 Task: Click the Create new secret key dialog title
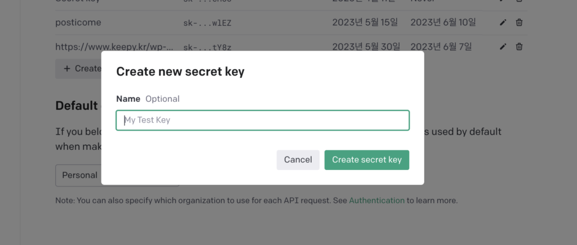click(x=180, y=72)
